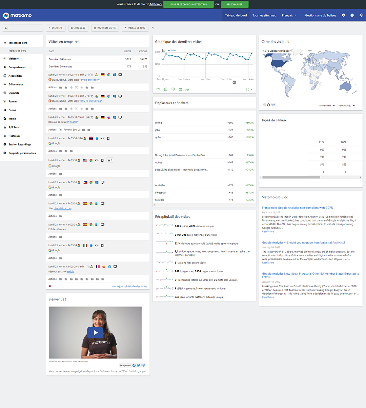This screenshot has height=408, width=366.
Task: Toggle the Visites series legend on graph
Action: [172, 50]
